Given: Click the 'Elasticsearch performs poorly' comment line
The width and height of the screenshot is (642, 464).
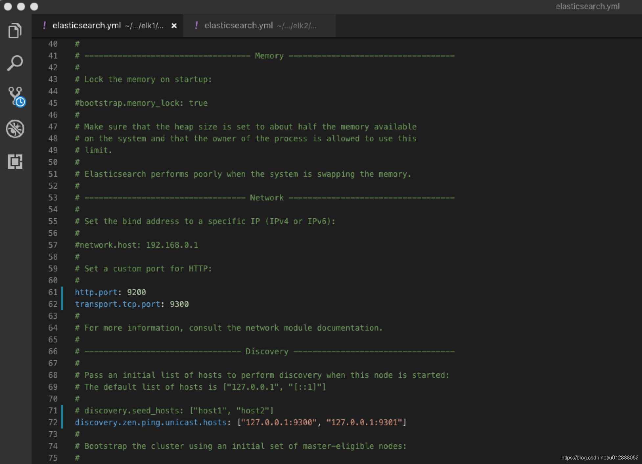Looking at the screenshot, I should click(243, 174).
